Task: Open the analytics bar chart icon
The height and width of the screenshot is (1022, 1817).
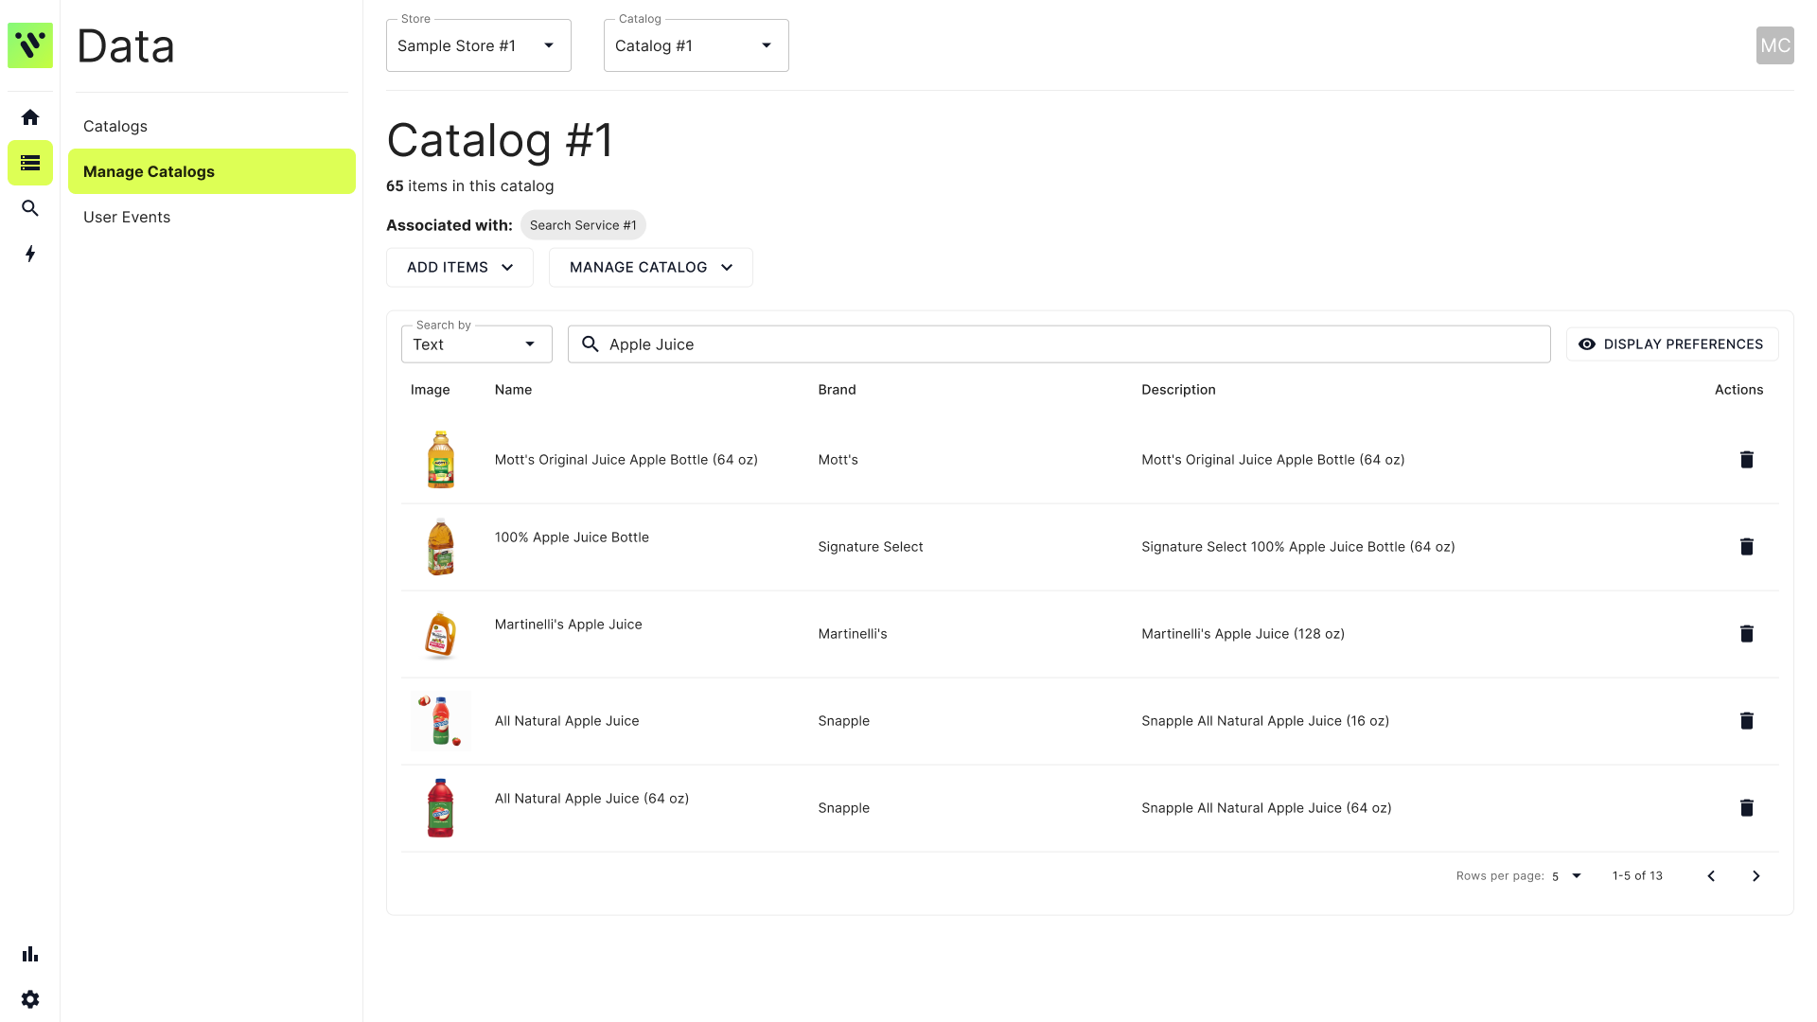Action: tap(30, 954)
